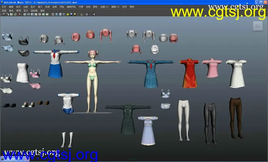Image resolution: width=268 pixels, height=162 pixels.
Task: Click the camera bookmarks icon
Action: click(11, 14)
